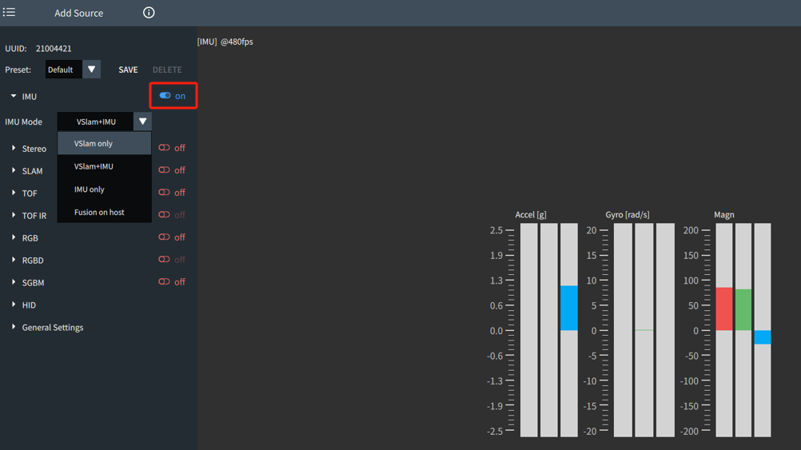This screenshot has width=801, height=450.
Task: Click the red Magn bar
Action: tap(724, 309)
